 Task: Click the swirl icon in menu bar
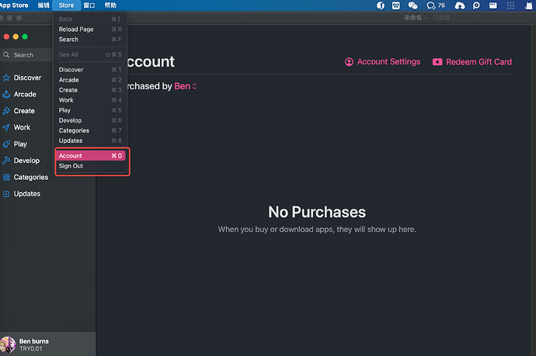point(380,5)
